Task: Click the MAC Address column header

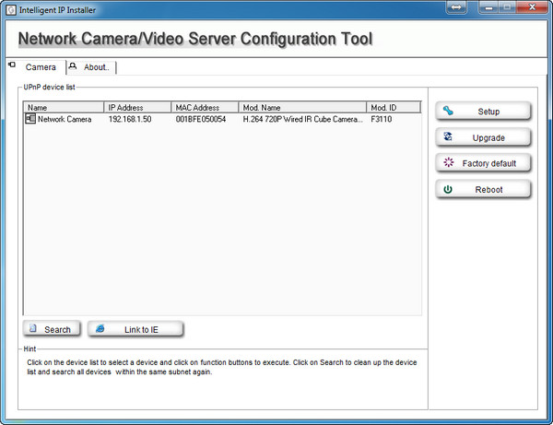Action: pyautogui.click(x=205, y=108)
